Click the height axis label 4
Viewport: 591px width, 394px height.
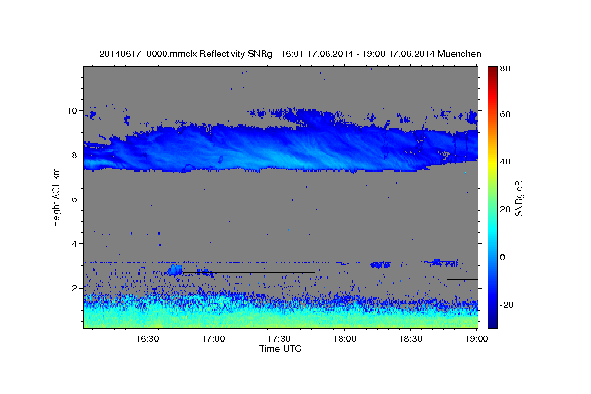75,244
